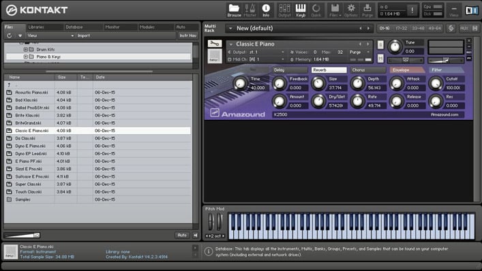Click the panic exclamation button
Screen dimensions: 482x271
[x=412, y=11]
